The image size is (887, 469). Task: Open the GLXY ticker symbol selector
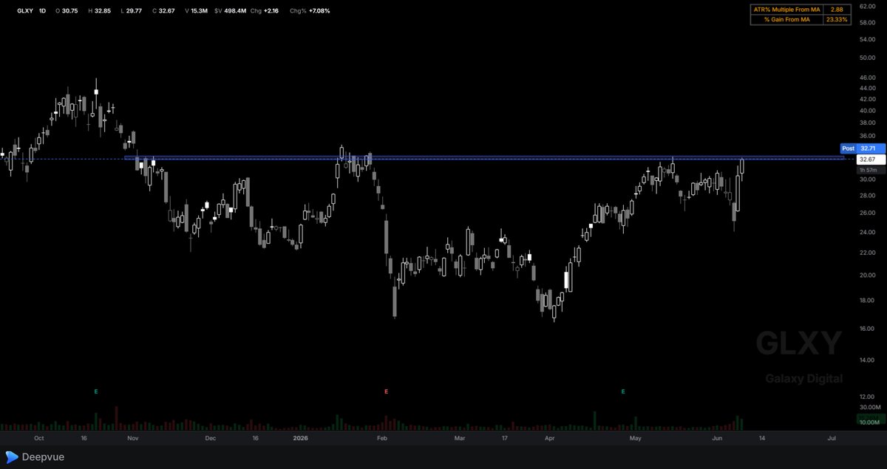pyautogui.click(x=26, y=11)
